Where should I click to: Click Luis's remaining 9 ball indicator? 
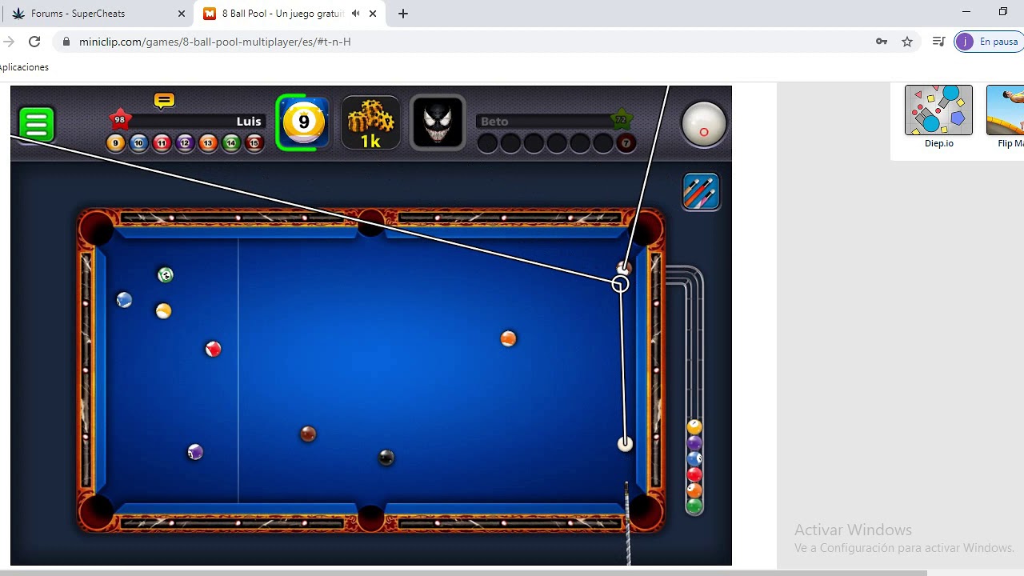tap(116, 143)
